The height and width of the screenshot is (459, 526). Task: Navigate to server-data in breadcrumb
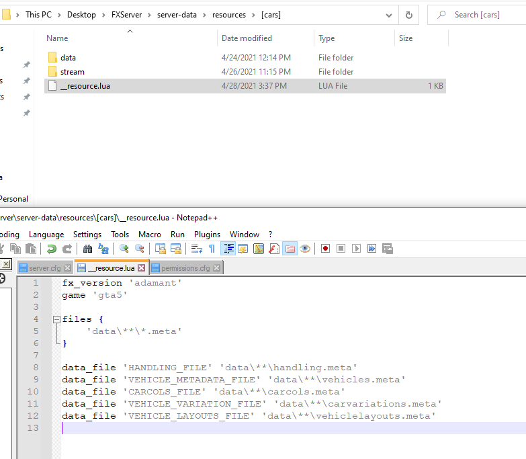177,15
